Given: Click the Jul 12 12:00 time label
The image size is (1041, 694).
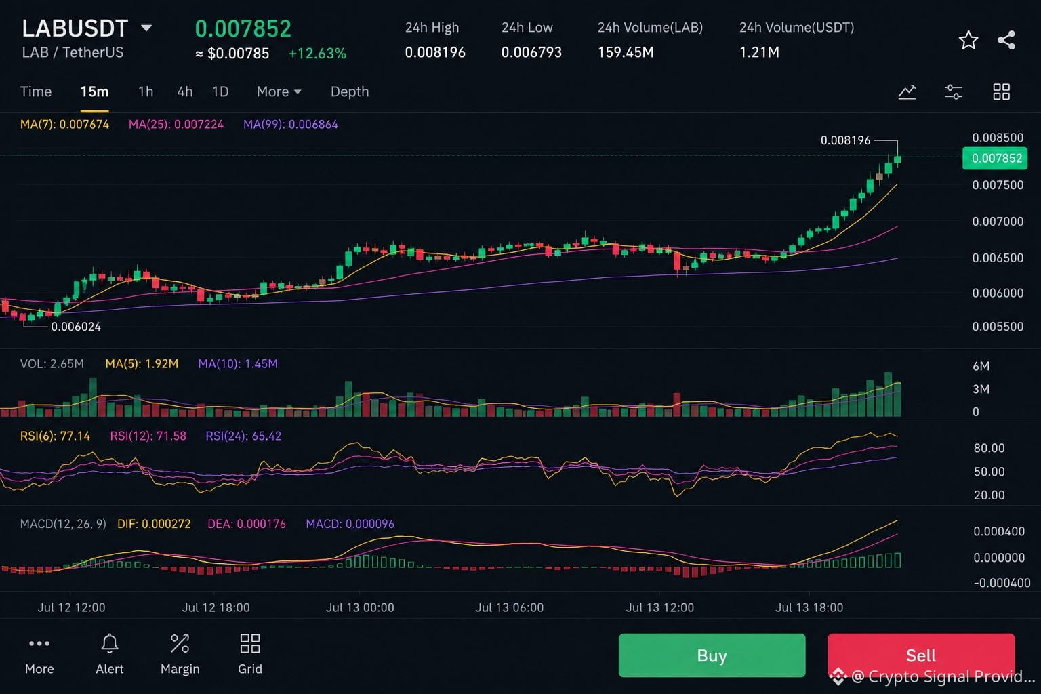Looking at the screenshot, I should pyautogui.click(x=71, y=608).
